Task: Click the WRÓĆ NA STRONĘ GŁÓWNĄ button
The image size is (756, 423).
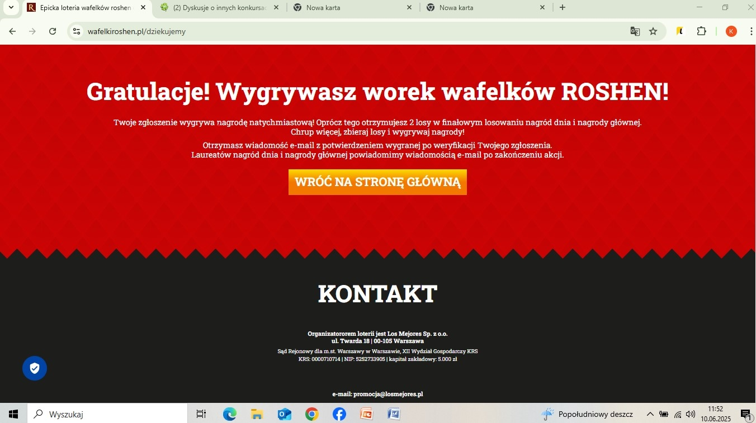Action: click(377, 182)
